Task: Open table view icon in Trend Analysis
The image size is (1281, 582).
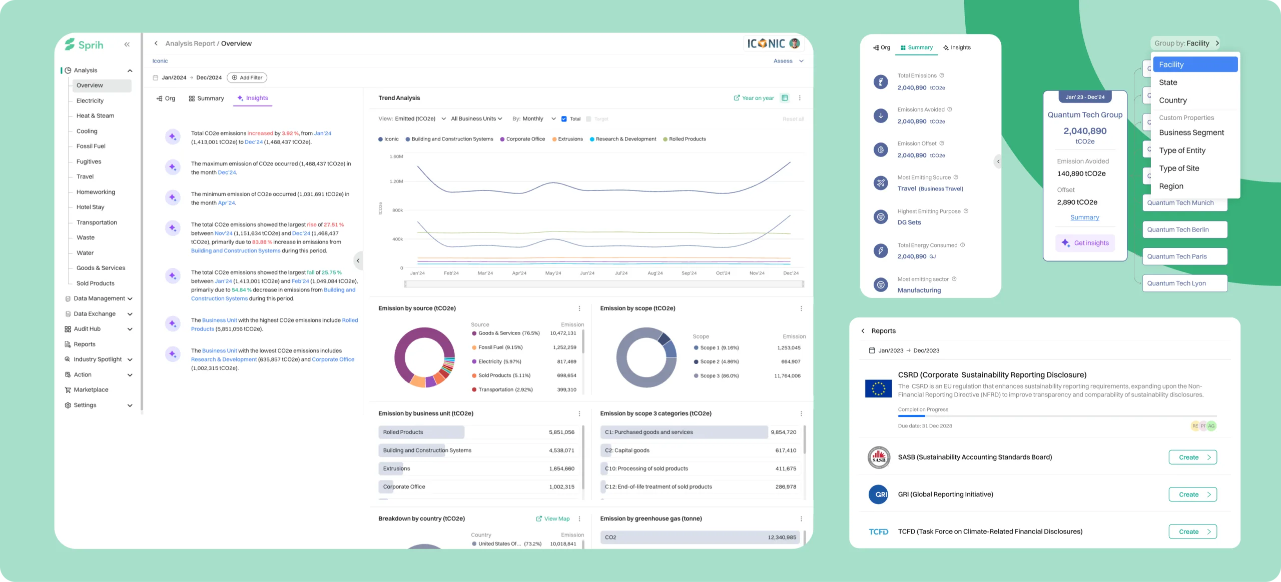Action: pos(785,98)
